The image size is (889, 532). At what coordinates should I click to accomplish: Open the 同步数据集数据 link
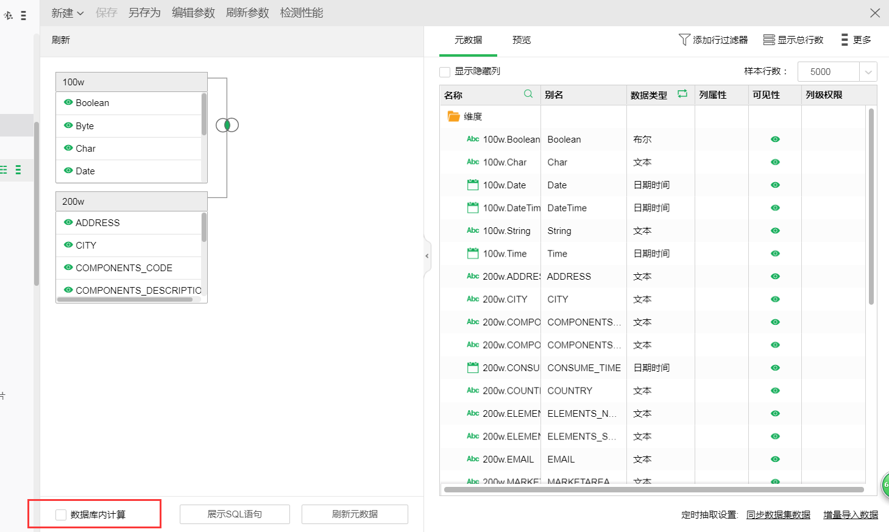tap(778, 515)
